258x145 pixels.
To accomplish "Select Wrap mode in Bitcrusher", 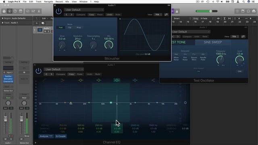I will point(79,27).
